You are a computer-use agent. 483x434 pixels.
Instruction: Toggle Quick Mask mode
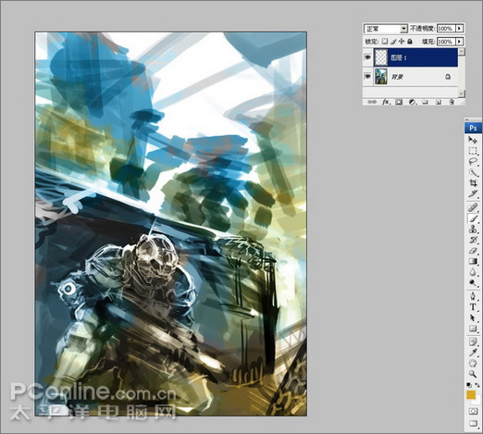click(x=473, y=412)
